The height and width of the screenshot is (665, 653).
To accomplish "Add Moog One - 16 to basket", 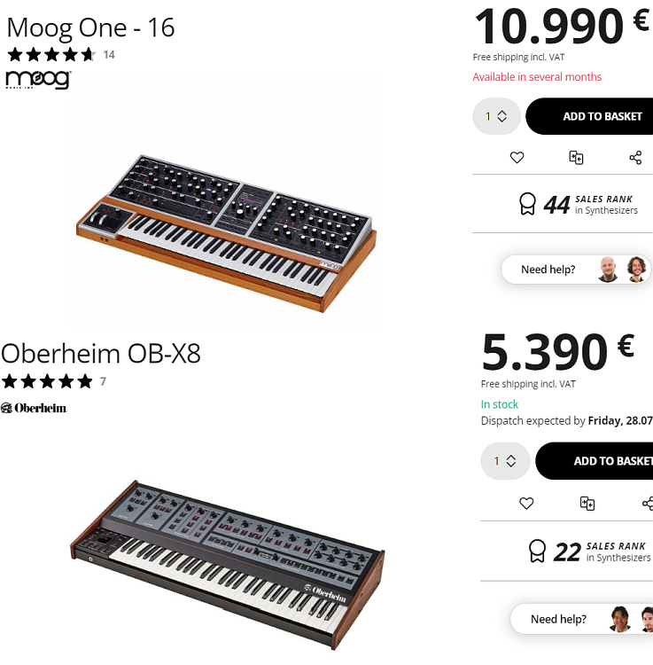I will (x=589, y=116).
